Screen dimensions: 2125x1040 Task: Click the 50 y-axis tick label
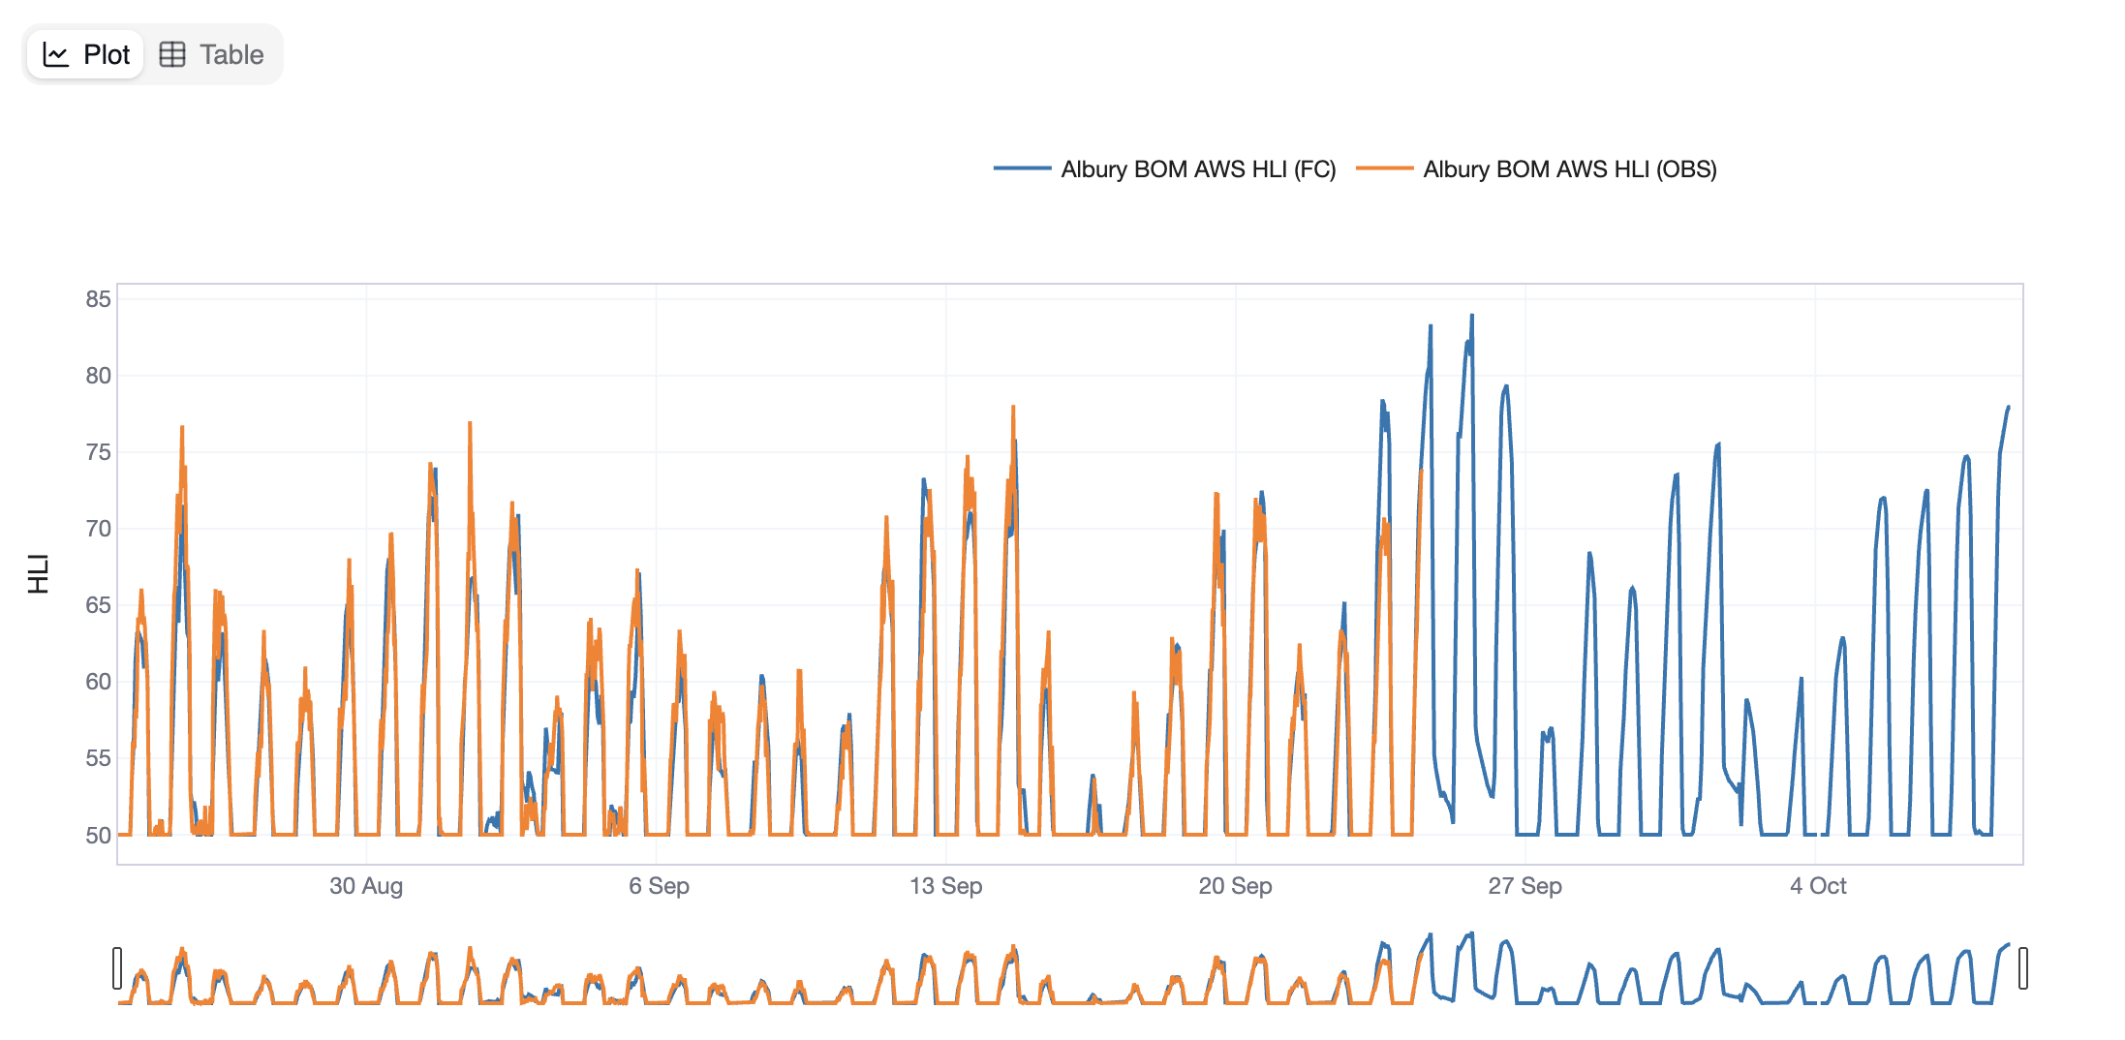98,835
